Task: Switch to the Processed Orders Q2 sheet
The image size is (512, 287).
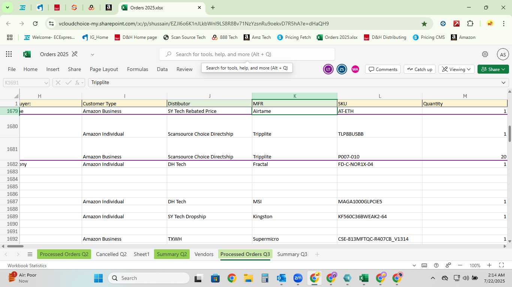Action: coord(64,254)
